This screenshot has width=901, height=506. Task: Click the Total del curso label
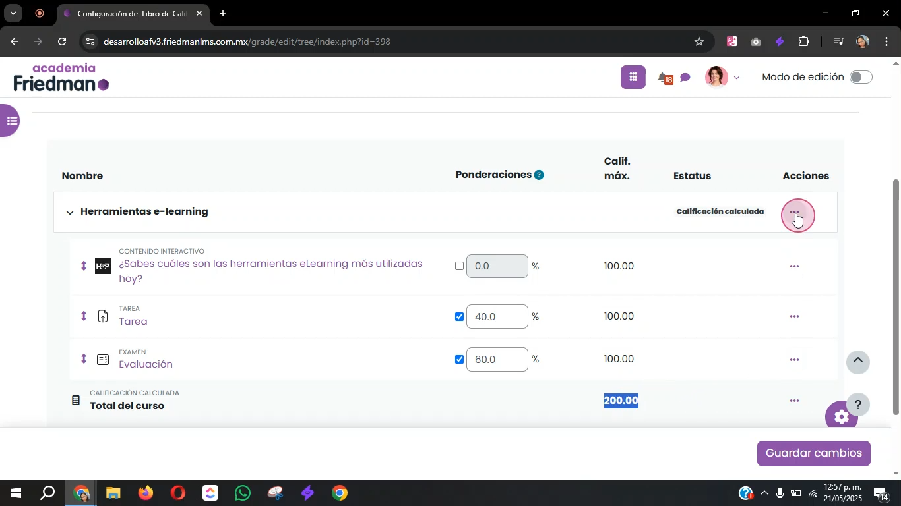[x=127, y=406]
